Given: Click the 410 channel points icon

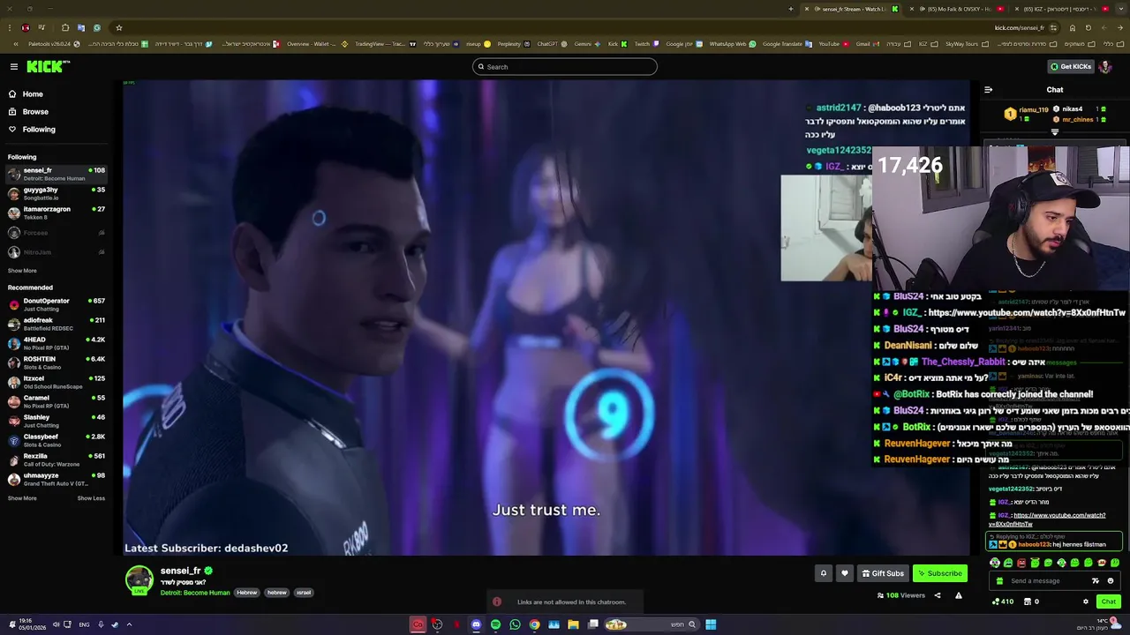Looking at the screenshot, I should (x=1003, y=601).
